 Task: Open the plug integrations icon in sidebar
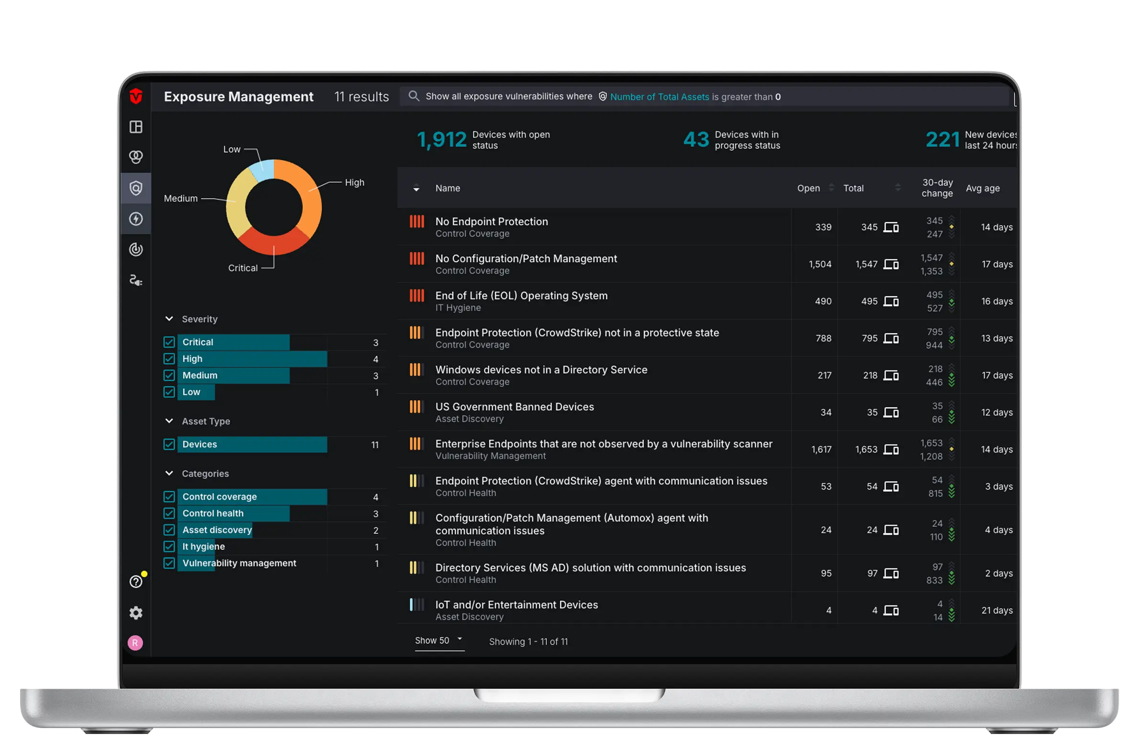point(136,280)
